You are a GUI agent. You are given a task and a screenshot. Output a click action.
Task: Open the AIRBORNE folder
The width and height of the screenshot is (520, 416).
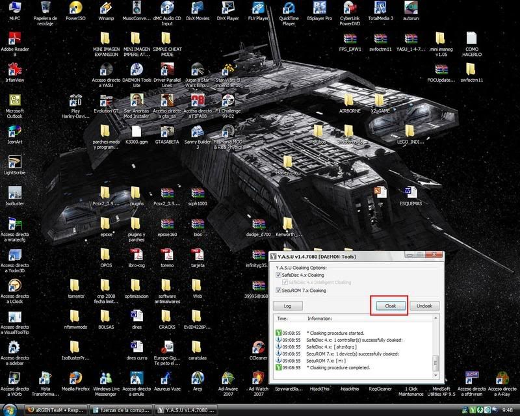(x=350, y=103)
